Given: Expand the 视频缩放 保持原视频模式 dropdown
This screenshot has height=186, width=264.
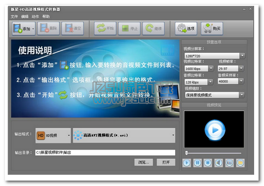Looking at the screenshot, I should click(x=242, y=95).
